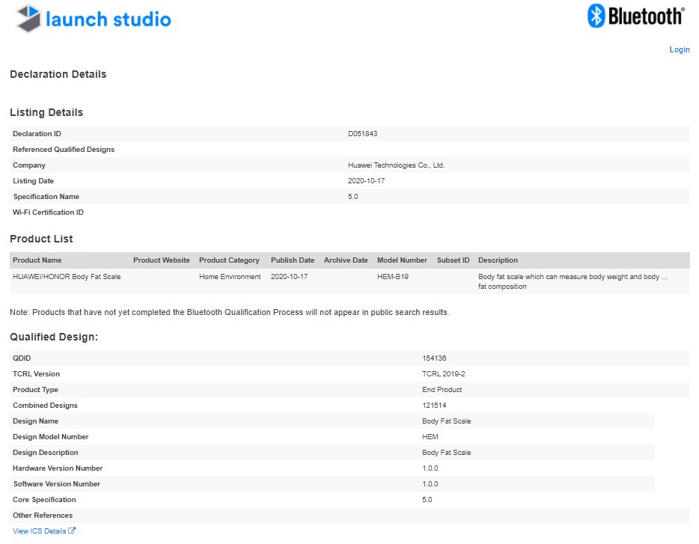Click the Product Name column header
Image resolution: width=699 pixels, height=544 pixels.
(x=37, y=260)
